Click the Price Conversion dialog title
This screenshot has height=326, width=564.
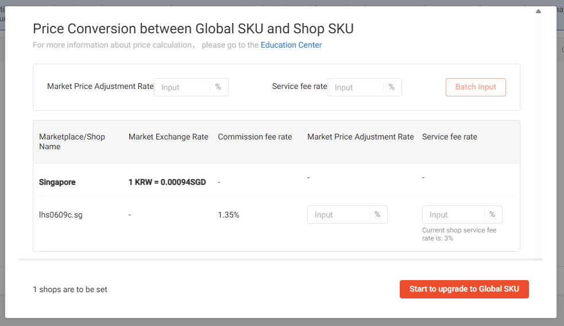click(193, 29)
